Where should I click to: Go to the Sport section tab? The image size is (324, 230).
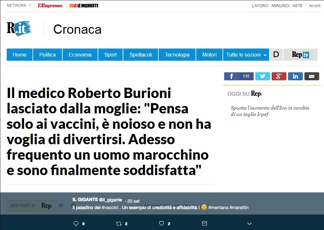point(110,55)
